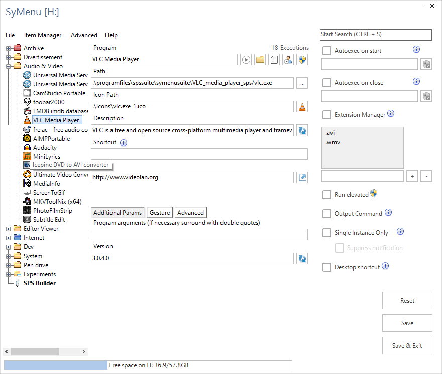This screenshot has width=442, height=374.
Task: Click the Program arguments input field
Action: tap(199, 234)
